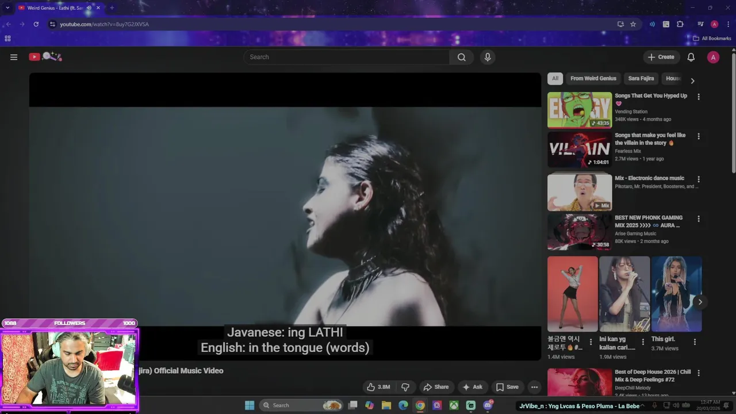Open File Explorer from the taskbar
The image size is (736, 414).
click(x=386, y=405)
